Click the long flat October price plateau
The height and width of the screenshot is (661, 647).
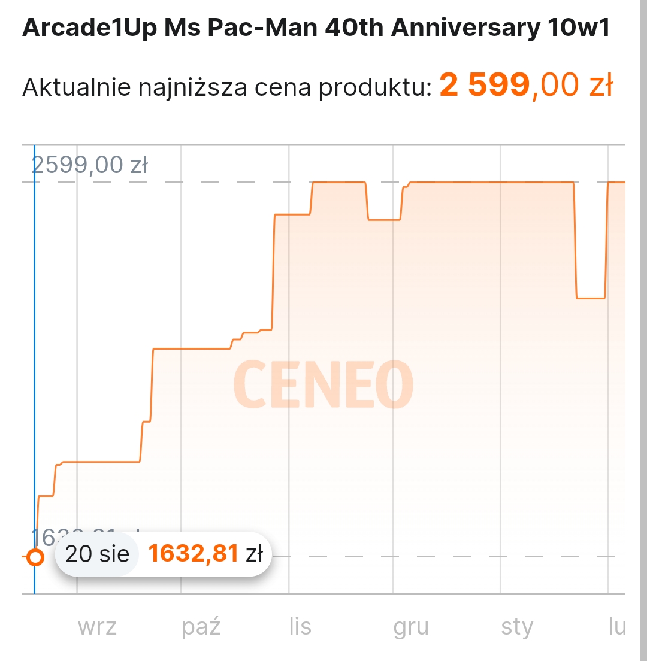[x=192, y=348]
